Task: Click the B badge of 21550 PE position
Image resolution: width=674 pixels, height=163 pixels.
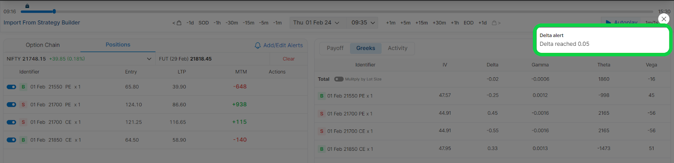Action: [23, 87]
